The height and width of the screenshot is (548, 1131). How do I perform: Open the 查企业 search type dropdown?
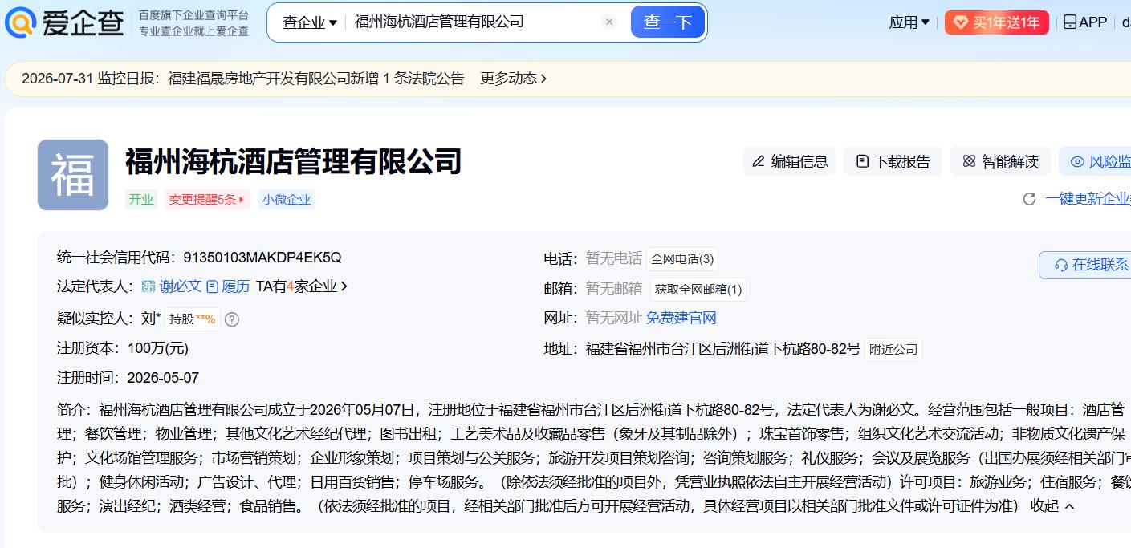click(310, 22)
